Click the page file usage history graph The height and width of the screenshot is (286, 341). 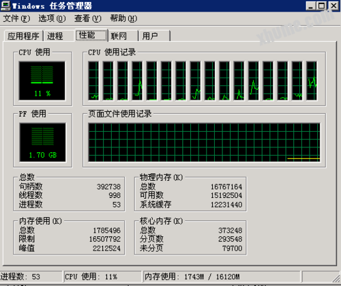(x=204, y=143)
